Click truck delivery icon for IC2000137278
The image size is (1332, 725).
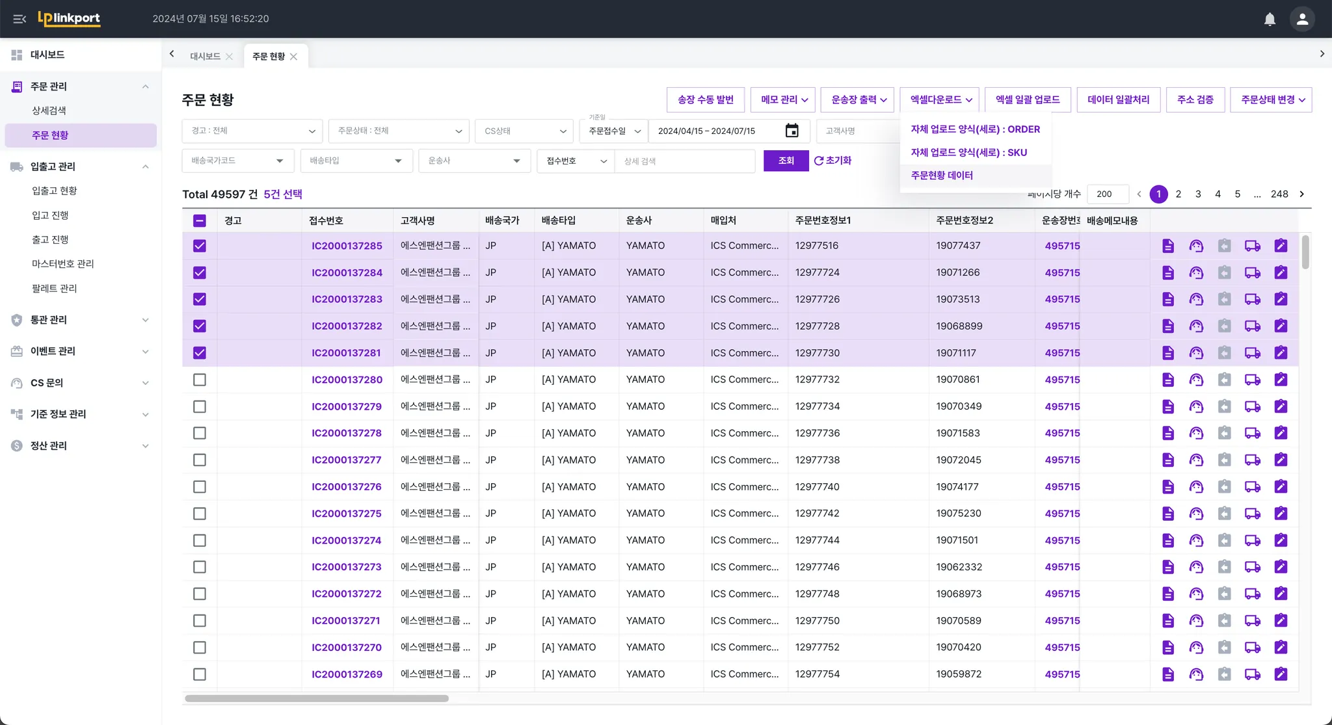pos(1252,433)
